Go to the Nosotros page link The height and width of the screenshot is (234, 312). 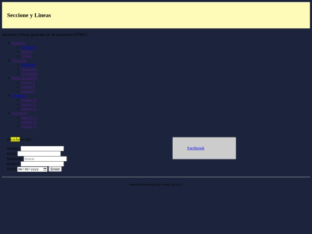tap(29, 47)
